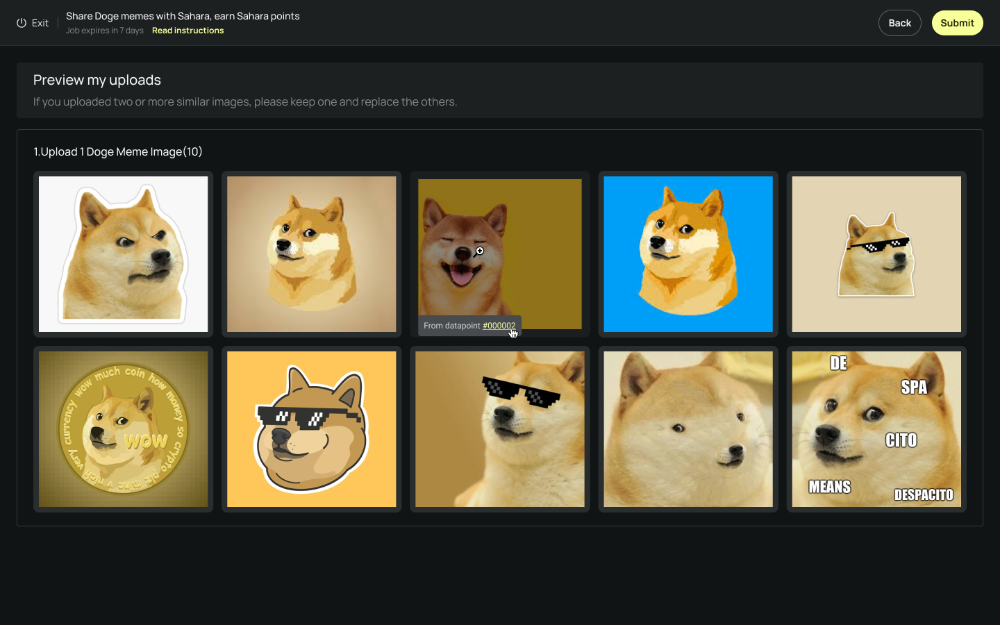Screen dimensions: 1000x625
Task: Select the plain fluffy Doge face thumbnail
Action: tap(688, 429)
